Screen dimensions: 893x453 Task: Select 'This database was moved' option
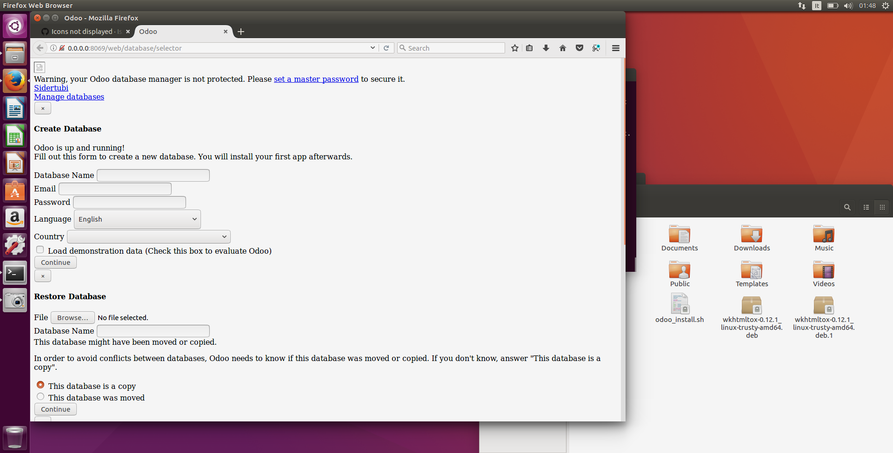[40, 396]
